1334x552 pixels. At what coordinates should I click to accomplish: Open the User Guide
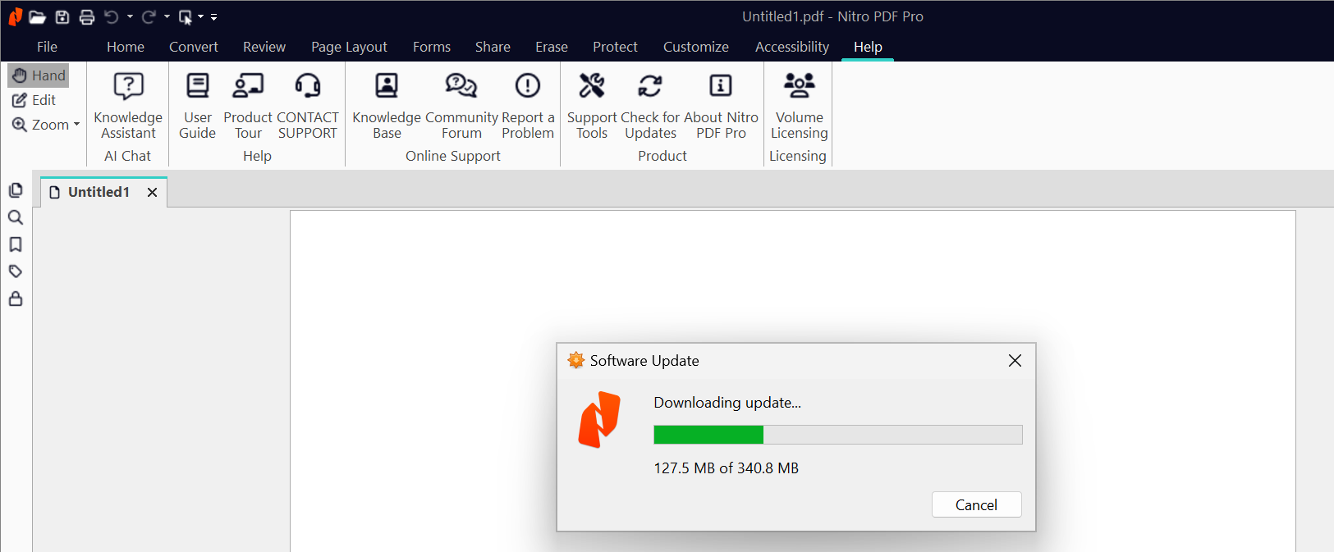click(x=197, y=106)
